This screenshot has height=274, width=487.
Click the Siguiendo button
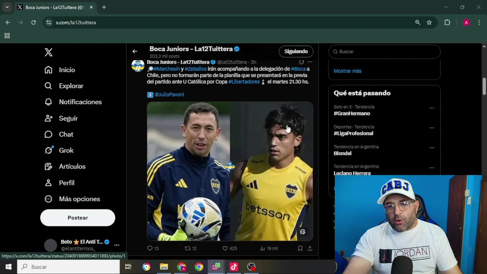296,51
